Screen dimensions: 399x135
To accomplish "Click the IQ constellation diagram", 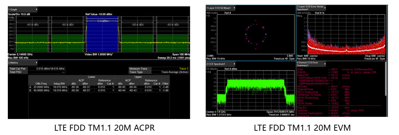I will coord(255,34).
